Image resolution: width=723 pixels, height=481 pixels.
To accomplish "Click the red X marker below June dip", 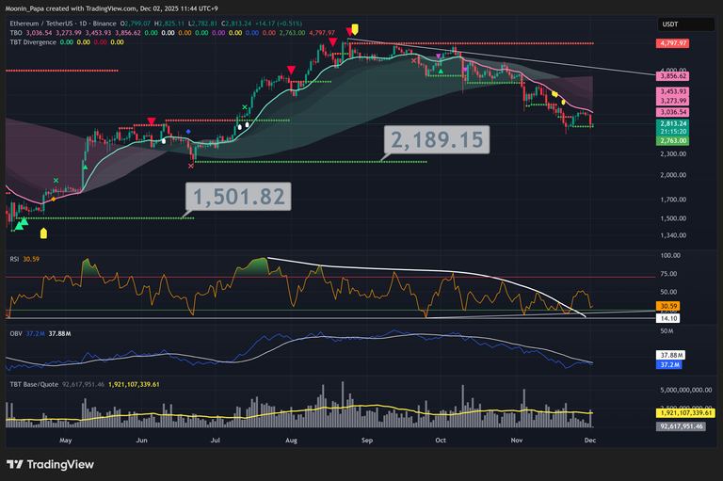I will (191, 166).
